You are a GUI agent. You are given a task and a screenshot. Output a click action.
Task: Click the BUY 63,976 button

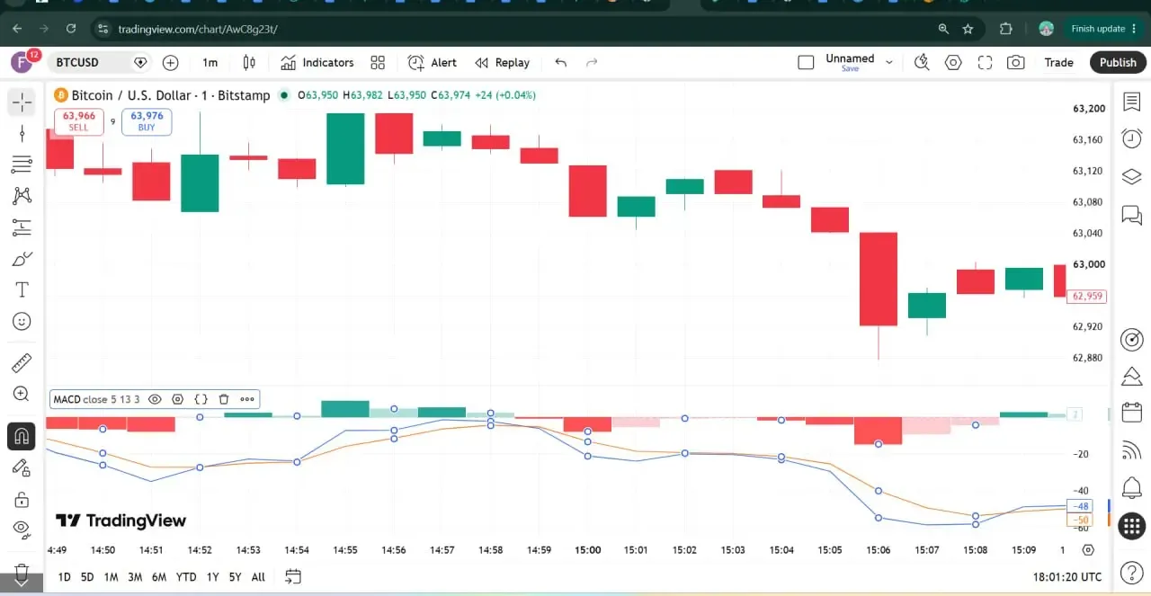click(147, 121)
